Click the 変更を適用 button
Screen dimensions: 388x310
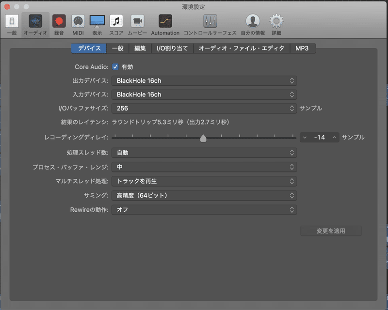coord(331,231)
